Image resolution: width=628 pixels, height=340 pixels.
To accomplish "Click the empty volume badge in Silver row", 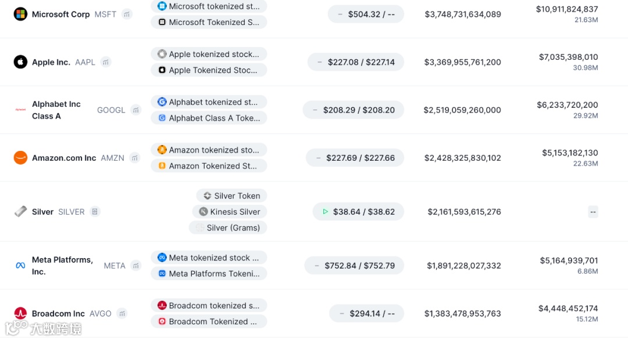I will pos(593,212).
